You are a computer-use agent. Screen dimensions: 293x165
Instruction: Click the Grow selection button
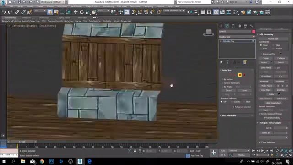click(x=244, y=91)
